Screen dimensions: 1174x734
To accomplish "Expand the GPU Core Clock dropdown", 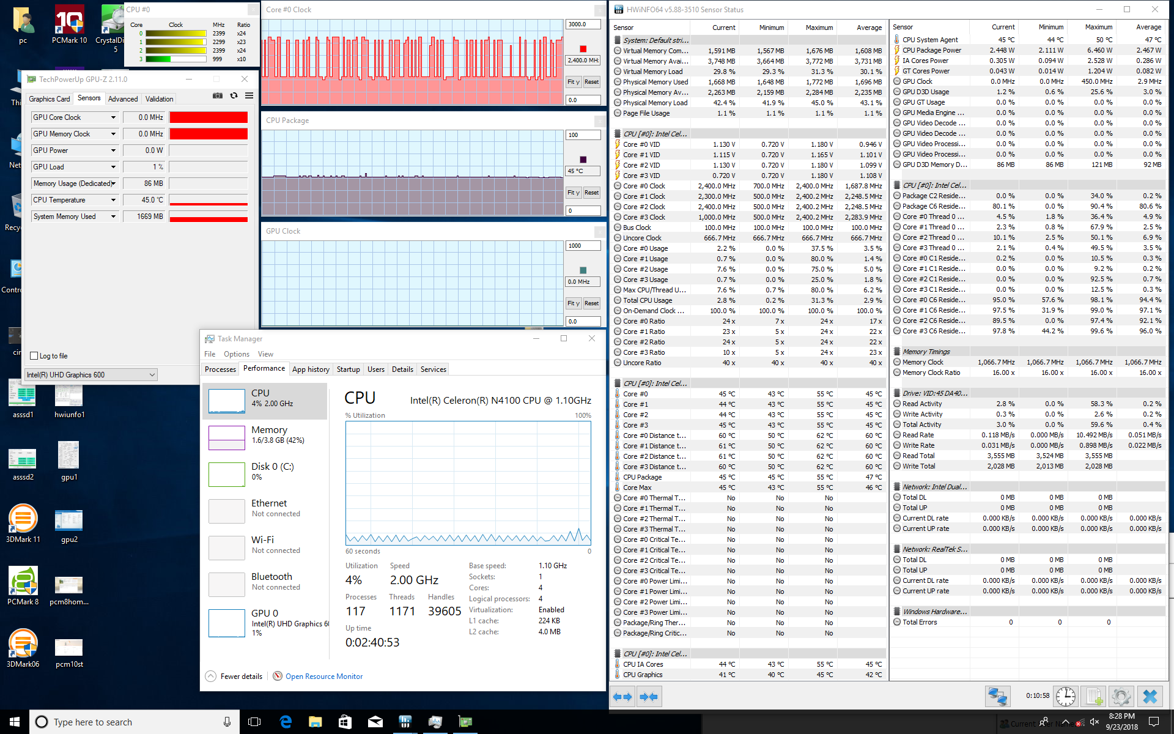I will coord(113,117).
